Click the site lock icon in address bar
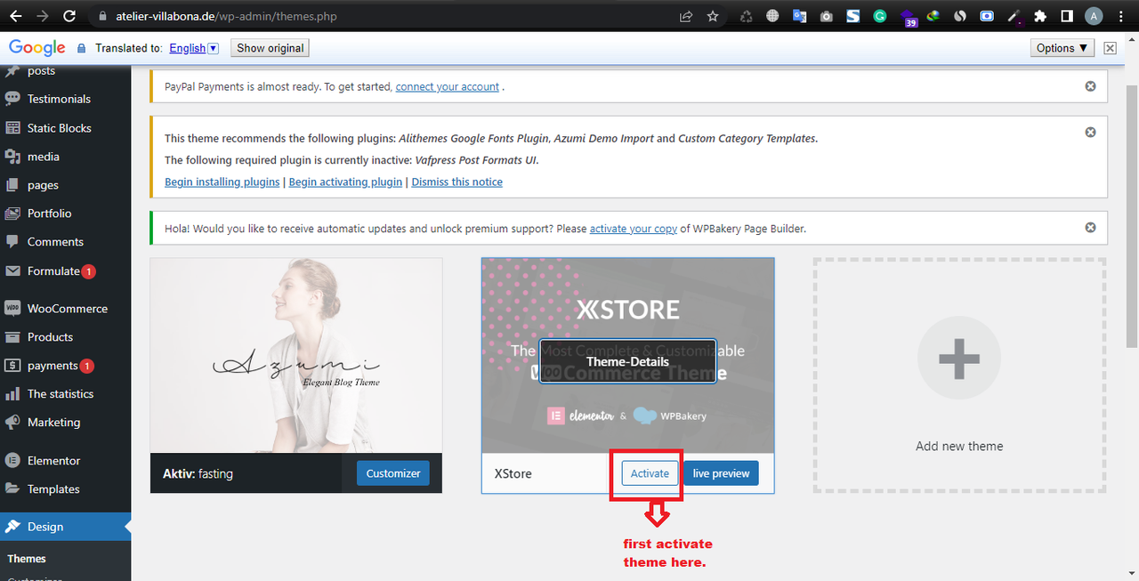This screenshot has width=1139, height=581. pyautogui.click(x=102, y=16)
